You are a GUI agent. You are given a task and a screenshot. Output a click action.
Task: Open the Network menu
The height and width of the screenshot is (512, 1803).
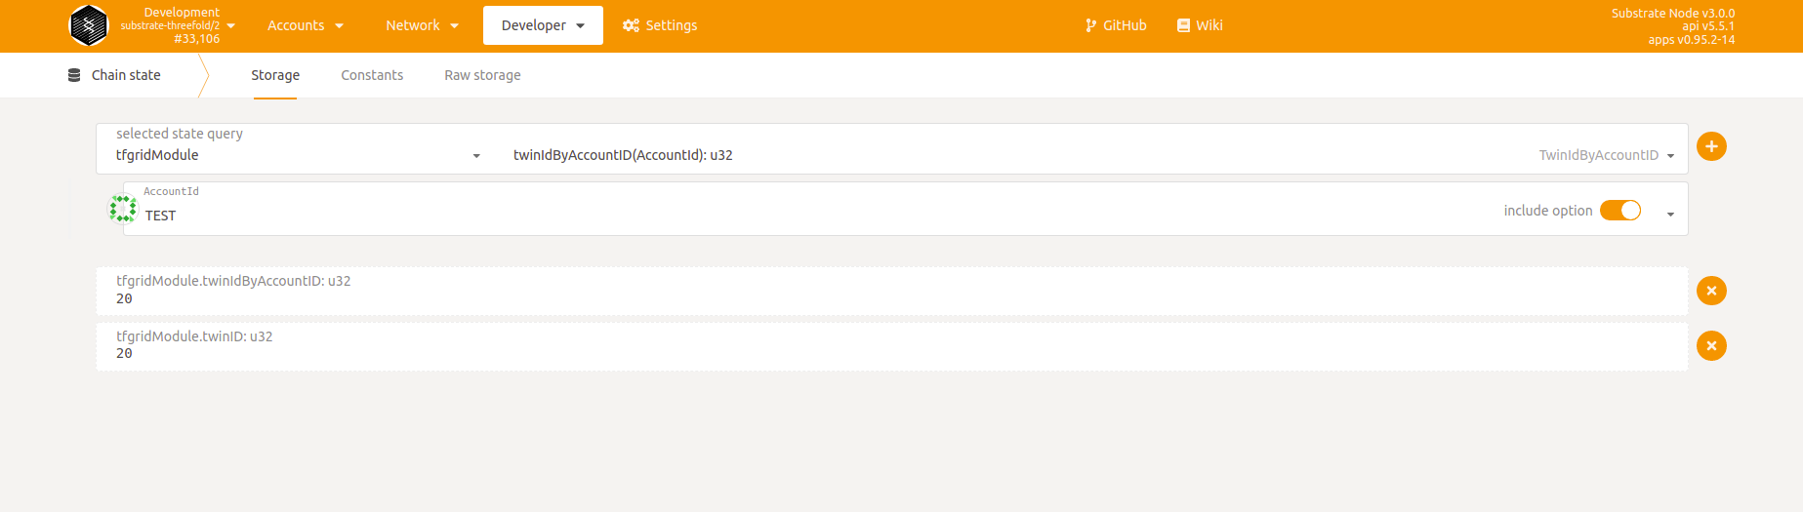422,25
